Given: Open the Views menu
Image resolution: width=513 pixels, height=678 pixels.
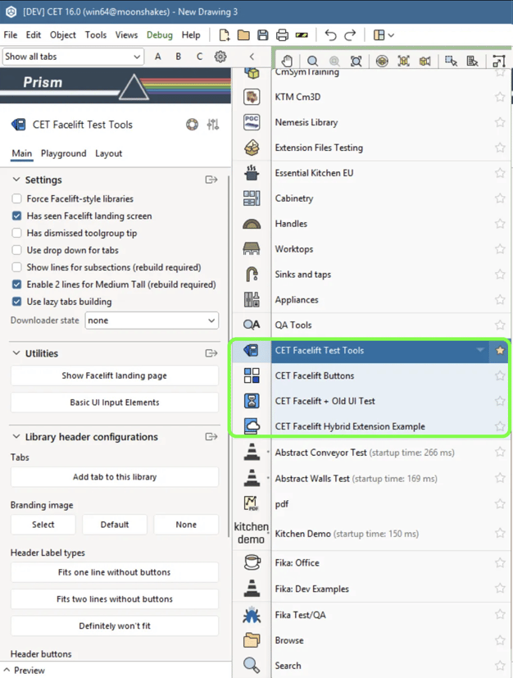Looking at the screenshot, I should [x=126, y=35].
